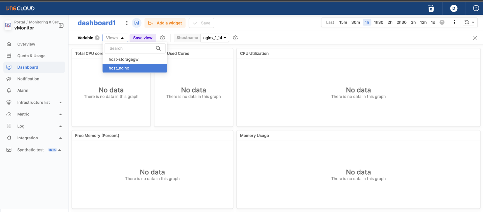483x212 pixels.
Task: Click the trash bin icon in header
Action: 431,8
